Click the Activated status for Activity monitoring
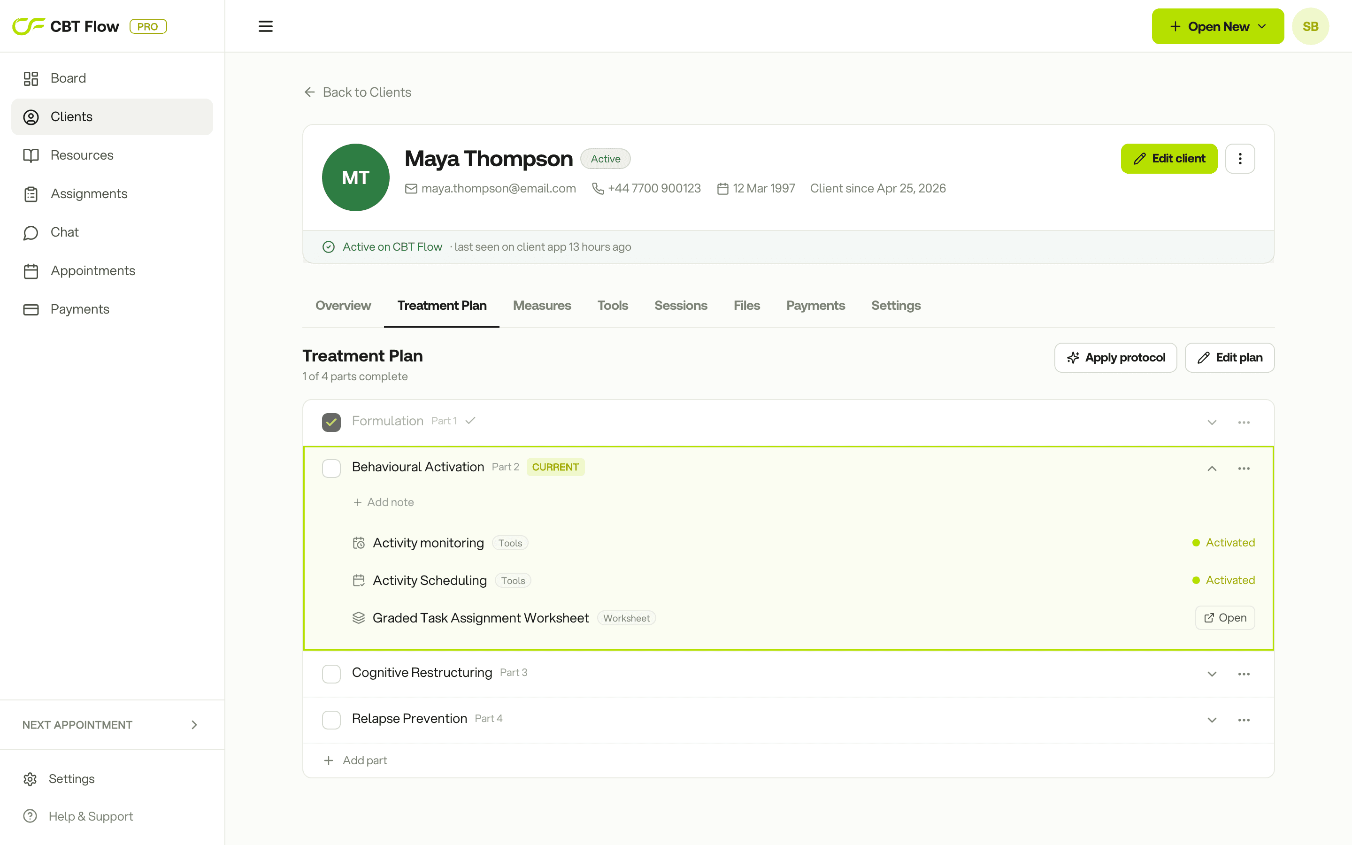Viewport: 1352px width, 845px height. (x=1223, y=543)
